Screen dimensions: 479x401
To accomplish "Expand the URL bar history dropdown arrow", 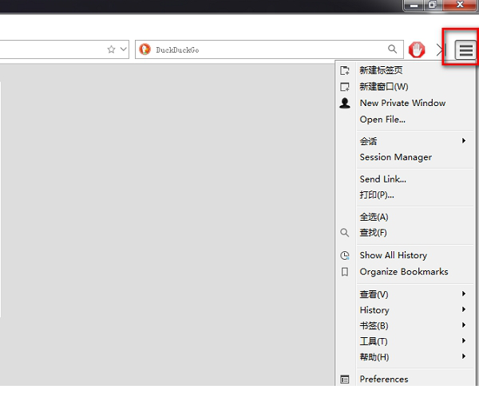I will [x=124, y=49].
